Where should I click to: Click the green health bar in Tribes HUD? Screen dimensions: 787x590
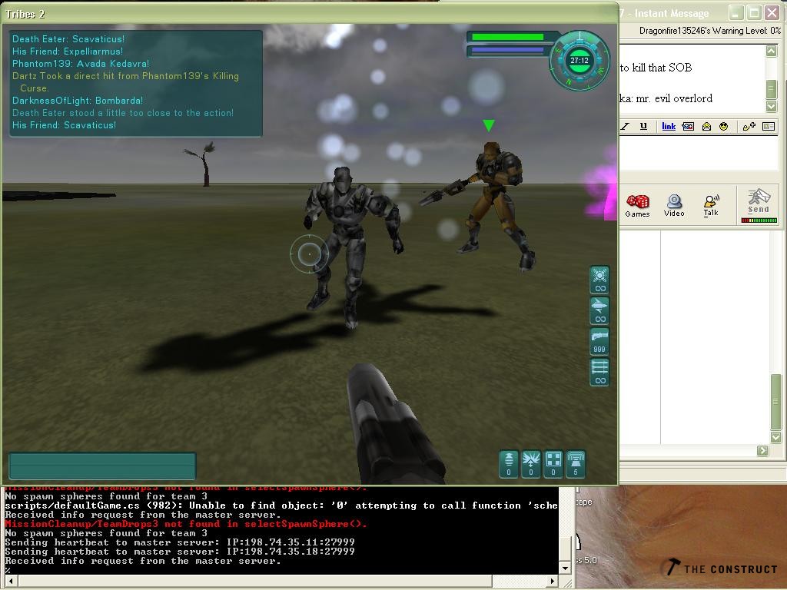coord(507,37)
